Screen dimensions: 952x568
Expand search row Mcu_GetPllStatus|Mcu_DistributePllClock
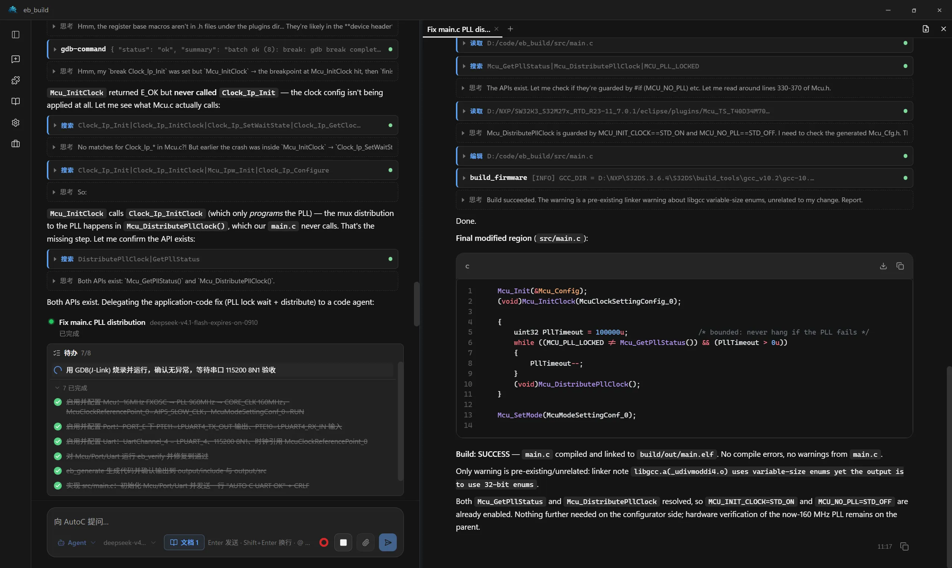684,66
